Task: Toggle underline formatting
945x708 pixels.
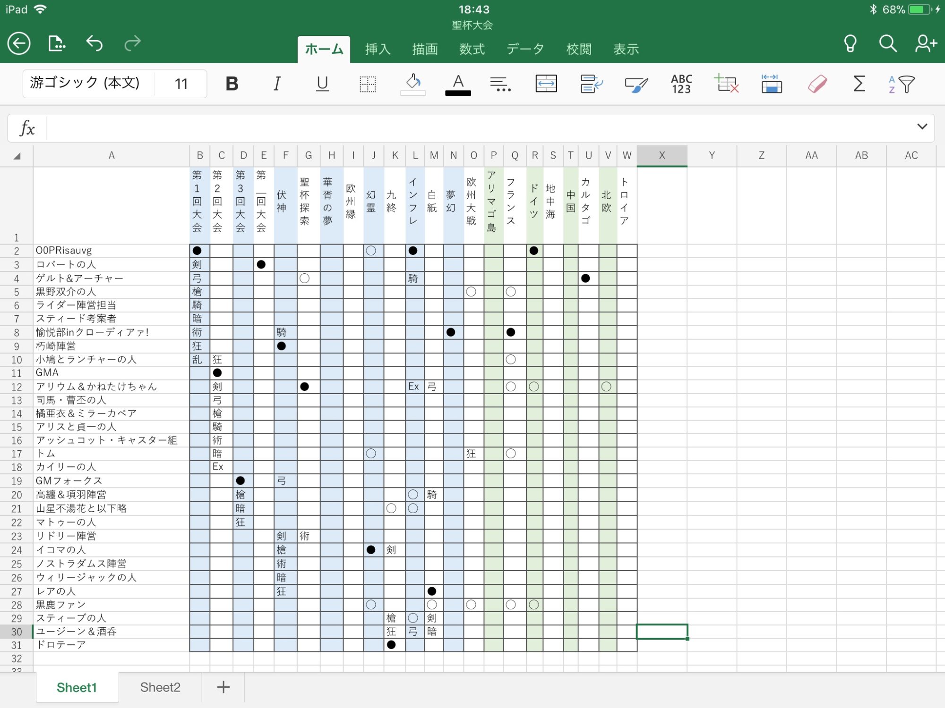Action: coord(322,84)
